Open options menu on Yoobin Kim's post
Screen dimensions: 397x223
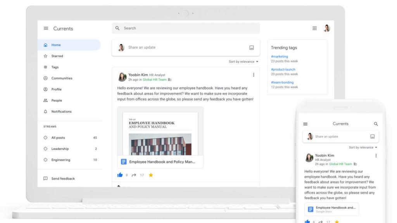pyautogui.click(x=254, y=74)
